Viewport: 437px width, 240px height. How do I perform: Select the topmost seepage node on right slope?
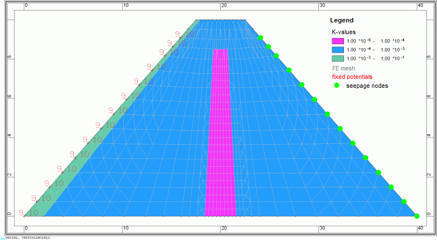(x=261, y=37)
